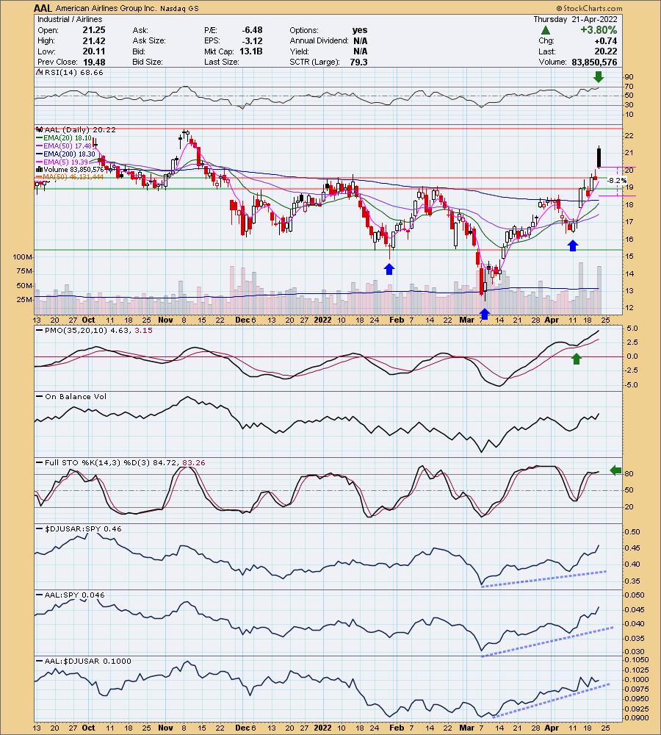Click the Low value 20.11
This screenshot has width=661, height=735.
(x=94, y=51)
